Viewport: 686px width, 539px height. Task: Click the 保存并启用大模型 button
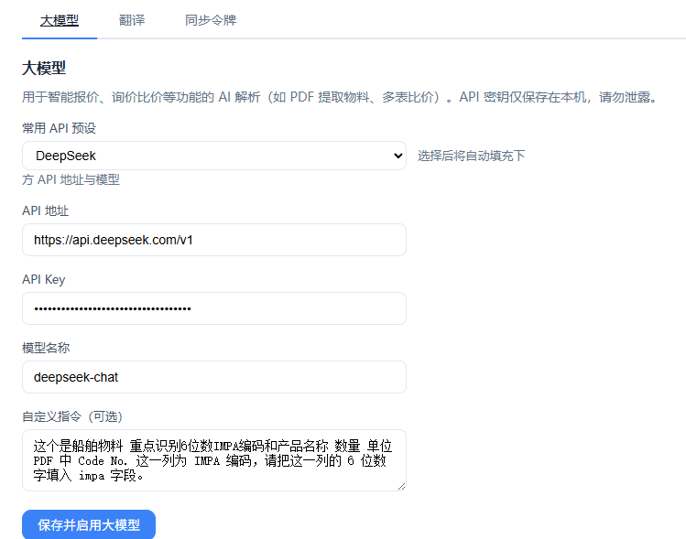89,524
